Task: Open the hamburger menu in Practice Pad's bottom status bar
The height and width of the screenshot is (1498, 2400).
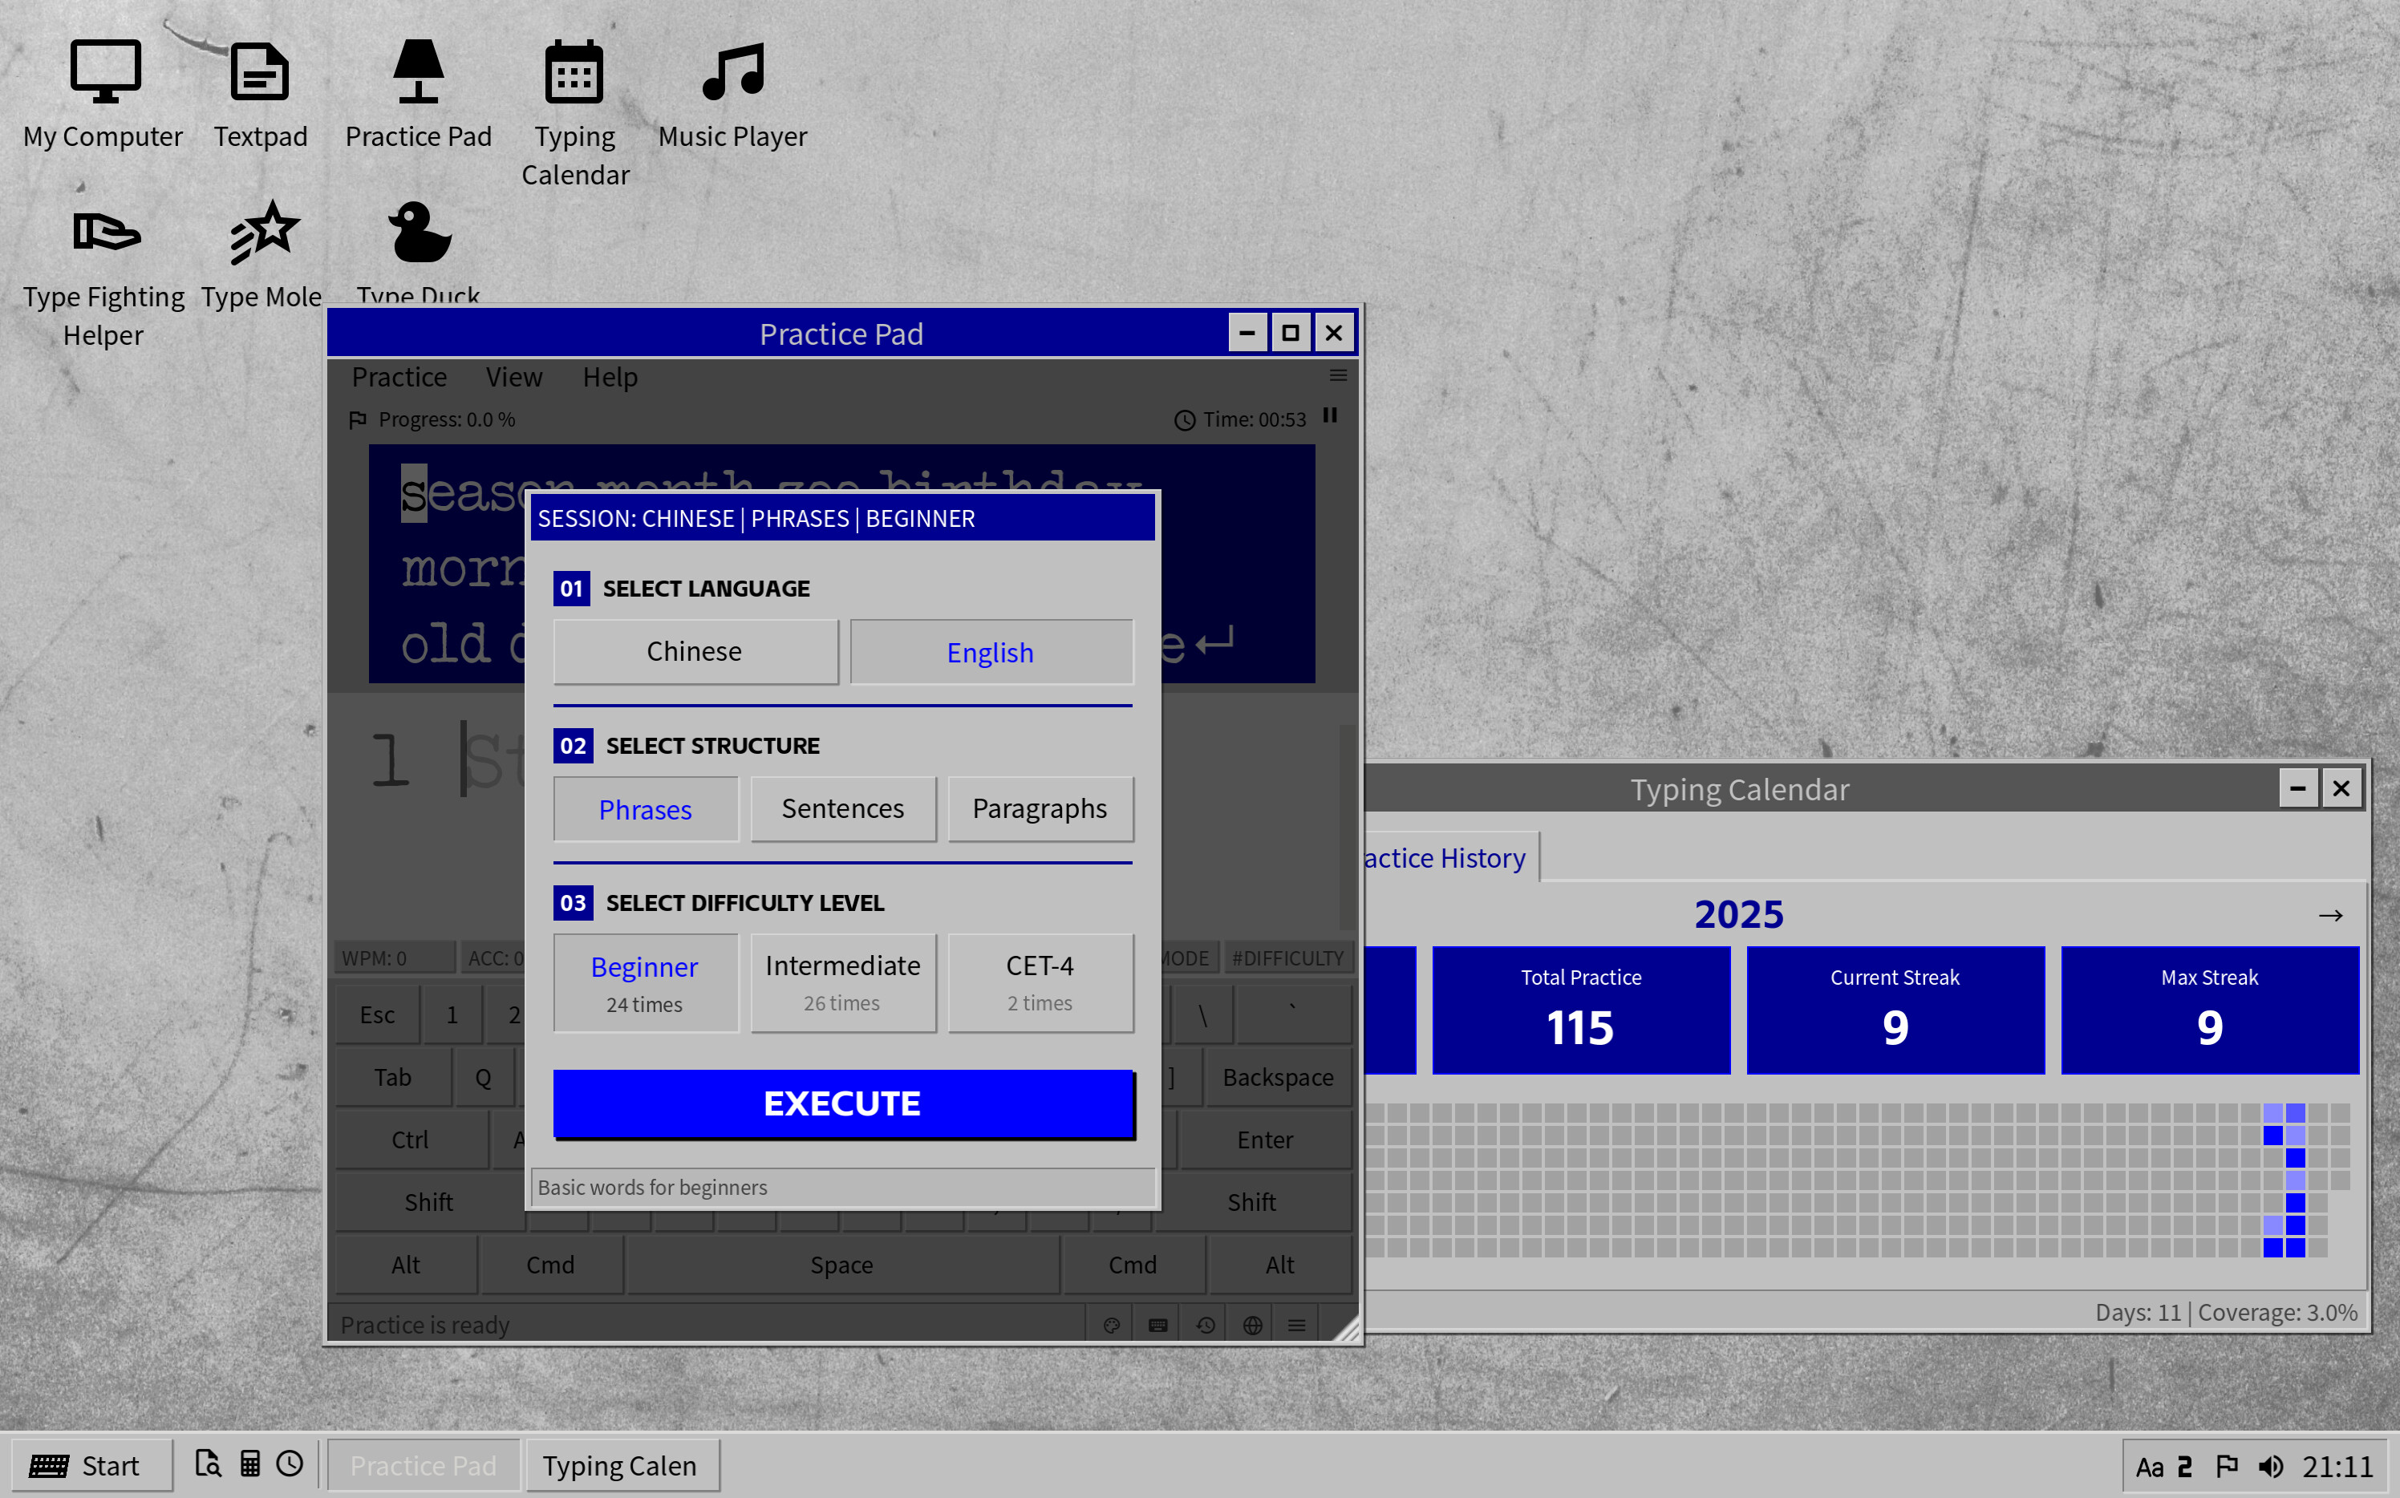Action: click(x=1296, y=1324)
